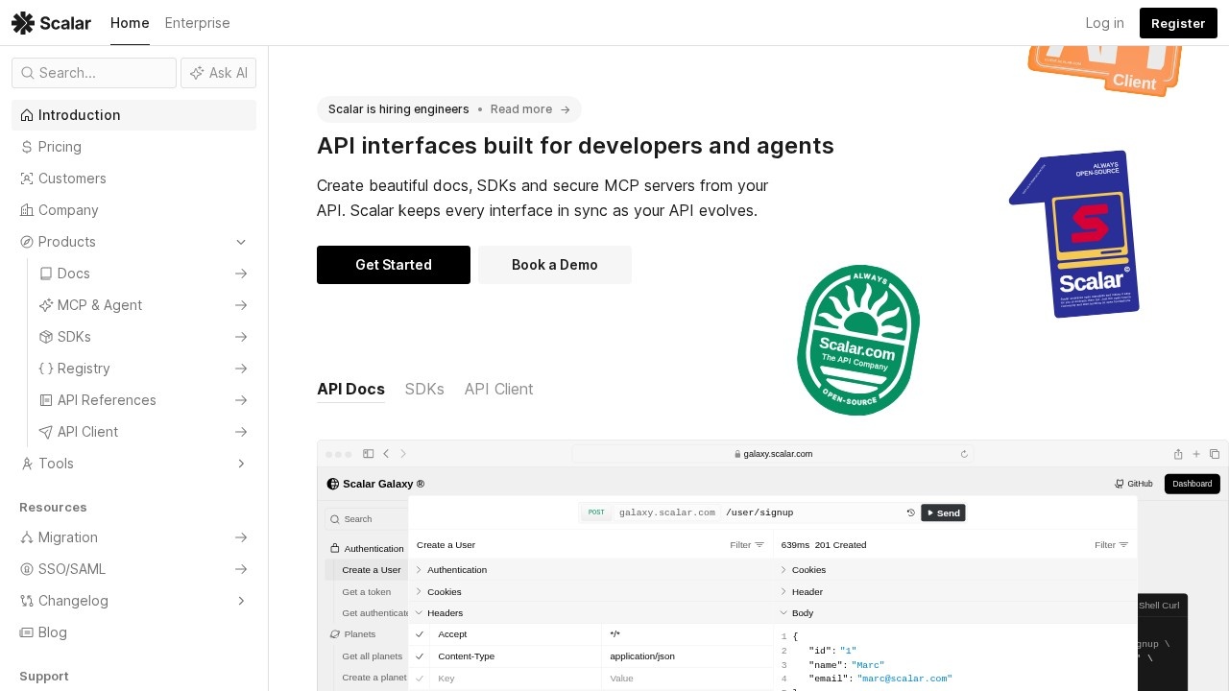
Task: Select the API Docs tab above the preview
Action: point(350,389)
